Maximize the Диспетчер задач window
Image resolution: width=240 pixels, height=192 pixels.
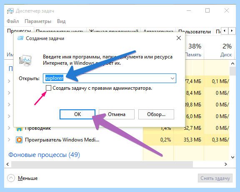pyautogui.click(x=207, y=10)
